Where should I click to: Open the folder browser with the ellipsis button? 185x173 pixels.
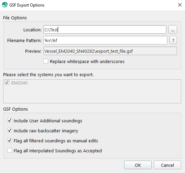tap(173, 29)
